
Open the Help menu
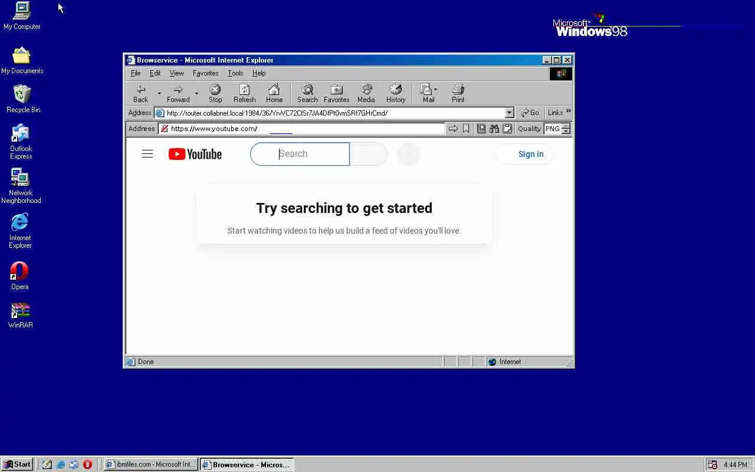pyautogui.click(x=259, y=73)
